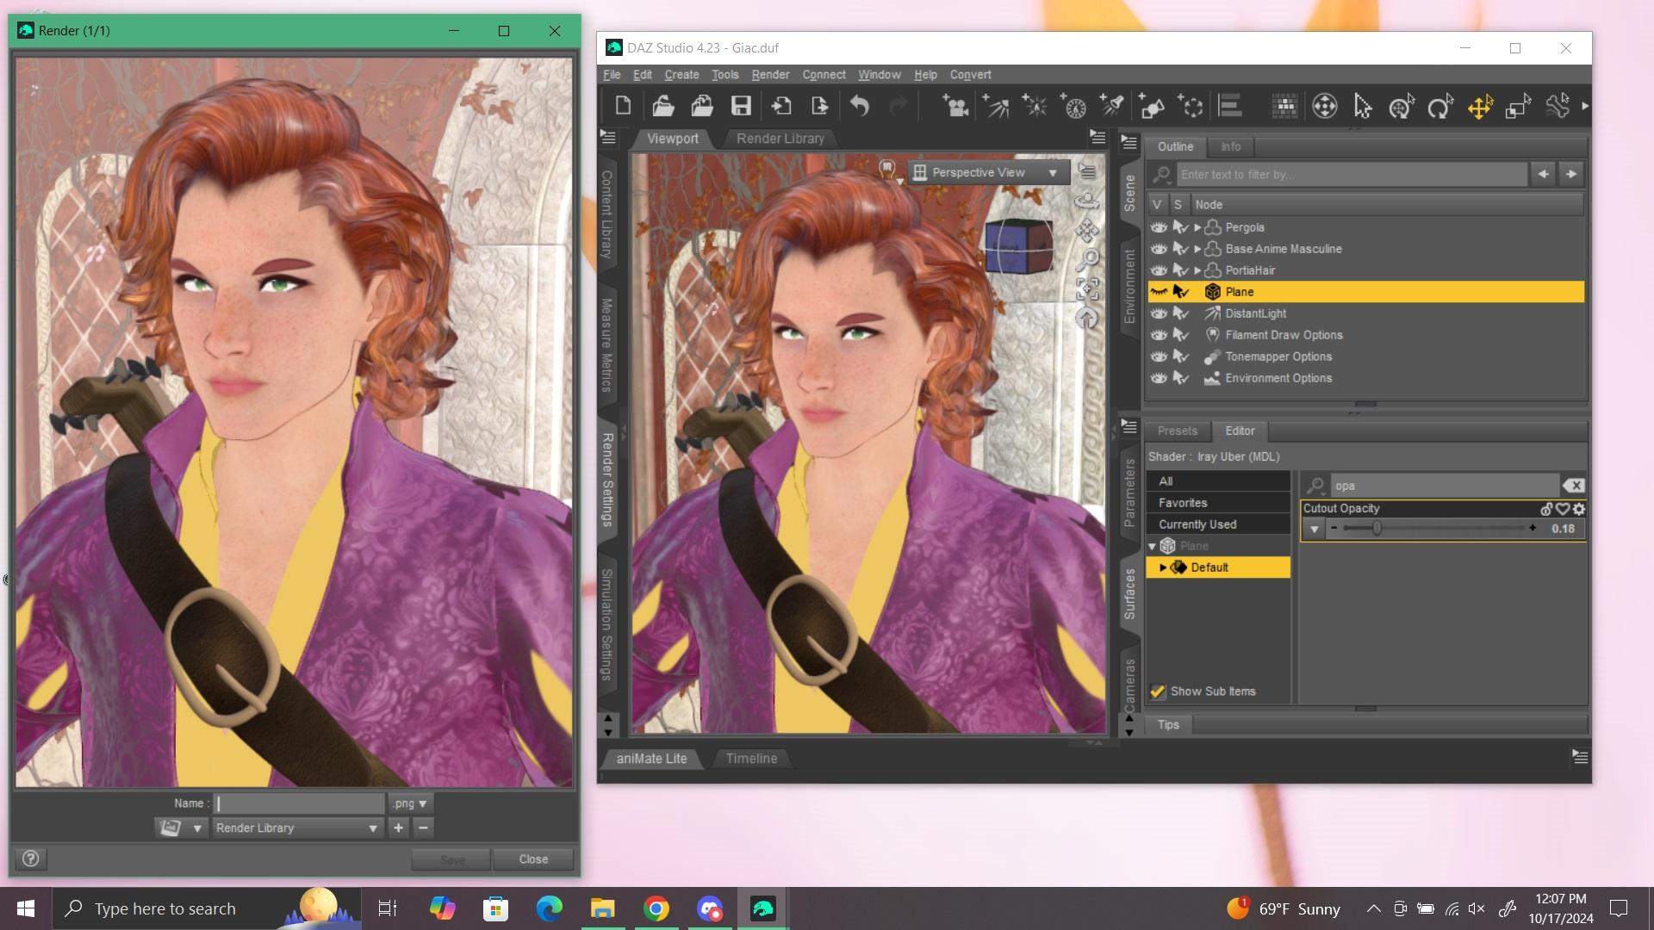Uncheck Show Sub Items checkbox
Image resolution: width=1654 pixels, height=930 pixels.
[1158, 691]
